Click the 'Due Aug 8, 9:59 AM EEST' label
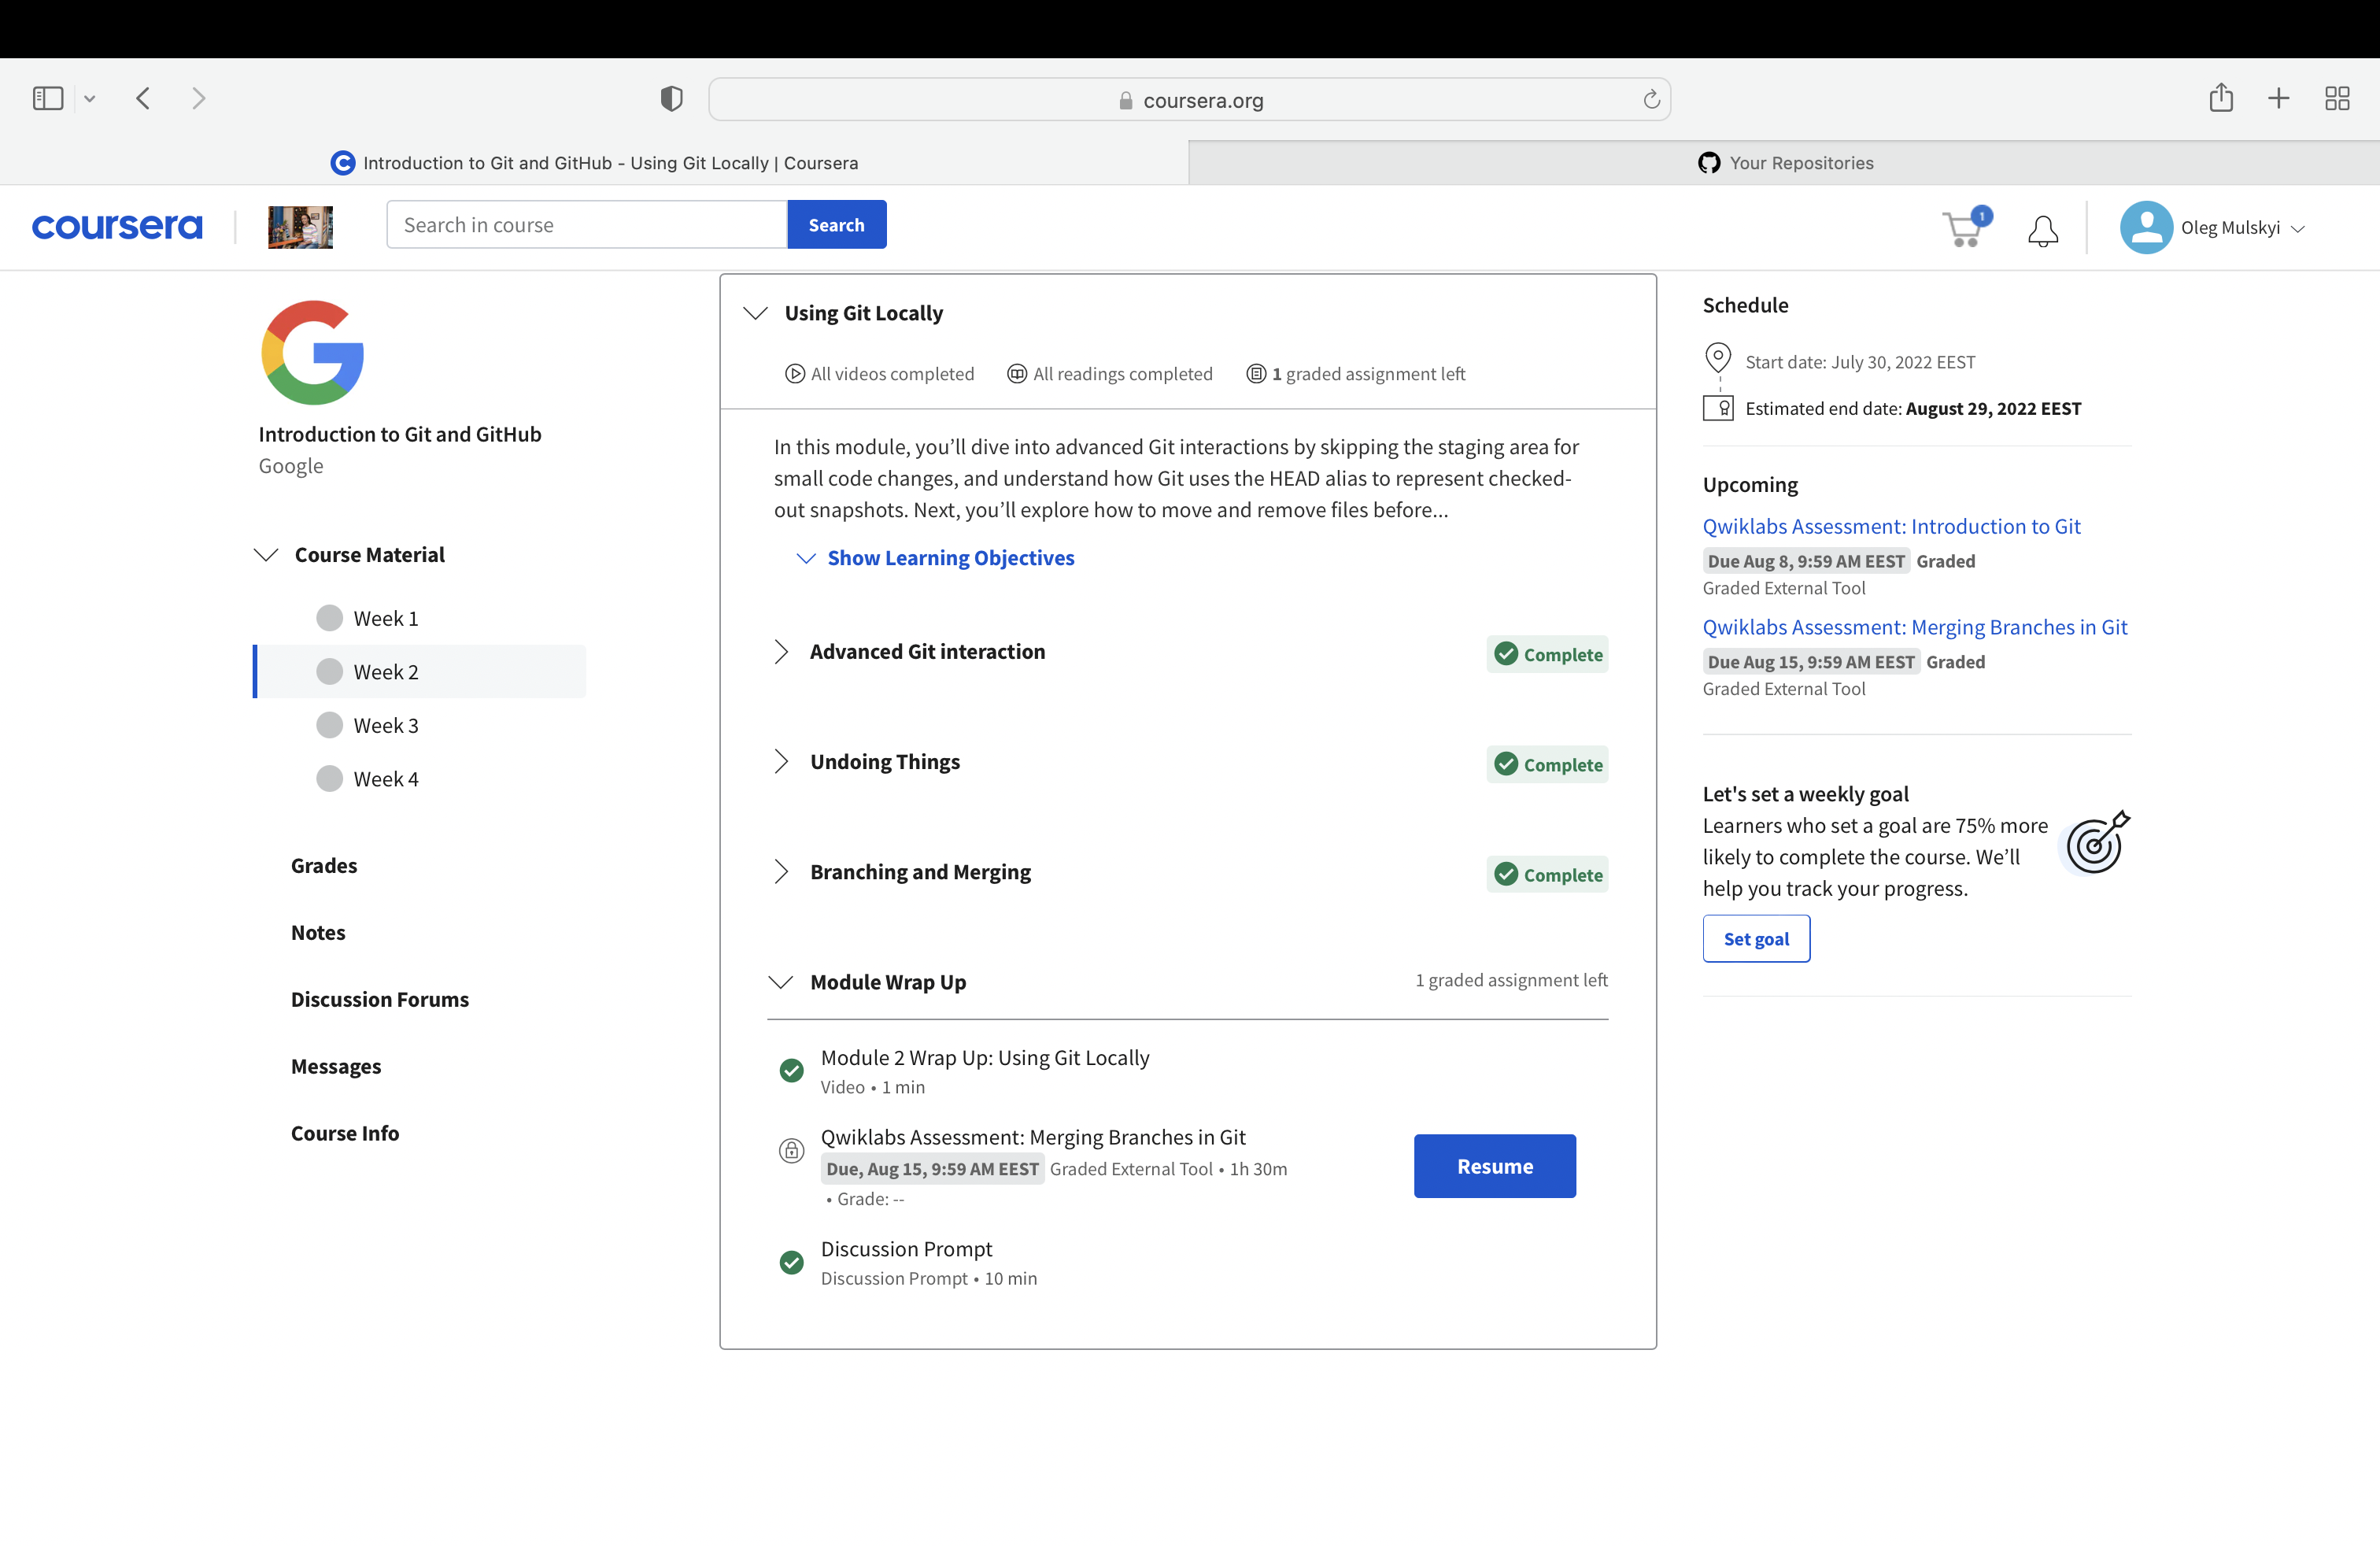 (1806, 561)
